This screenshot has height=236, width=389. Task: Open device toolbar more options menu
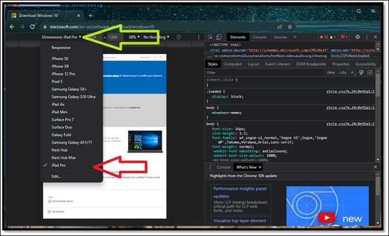(x=199, y=37)
